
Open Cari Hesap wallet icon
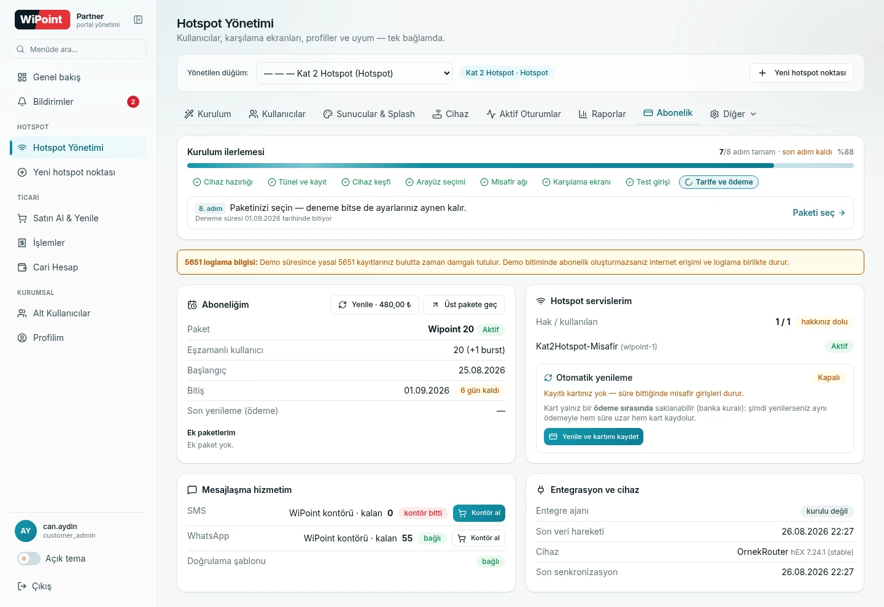(x=22, y=267)
